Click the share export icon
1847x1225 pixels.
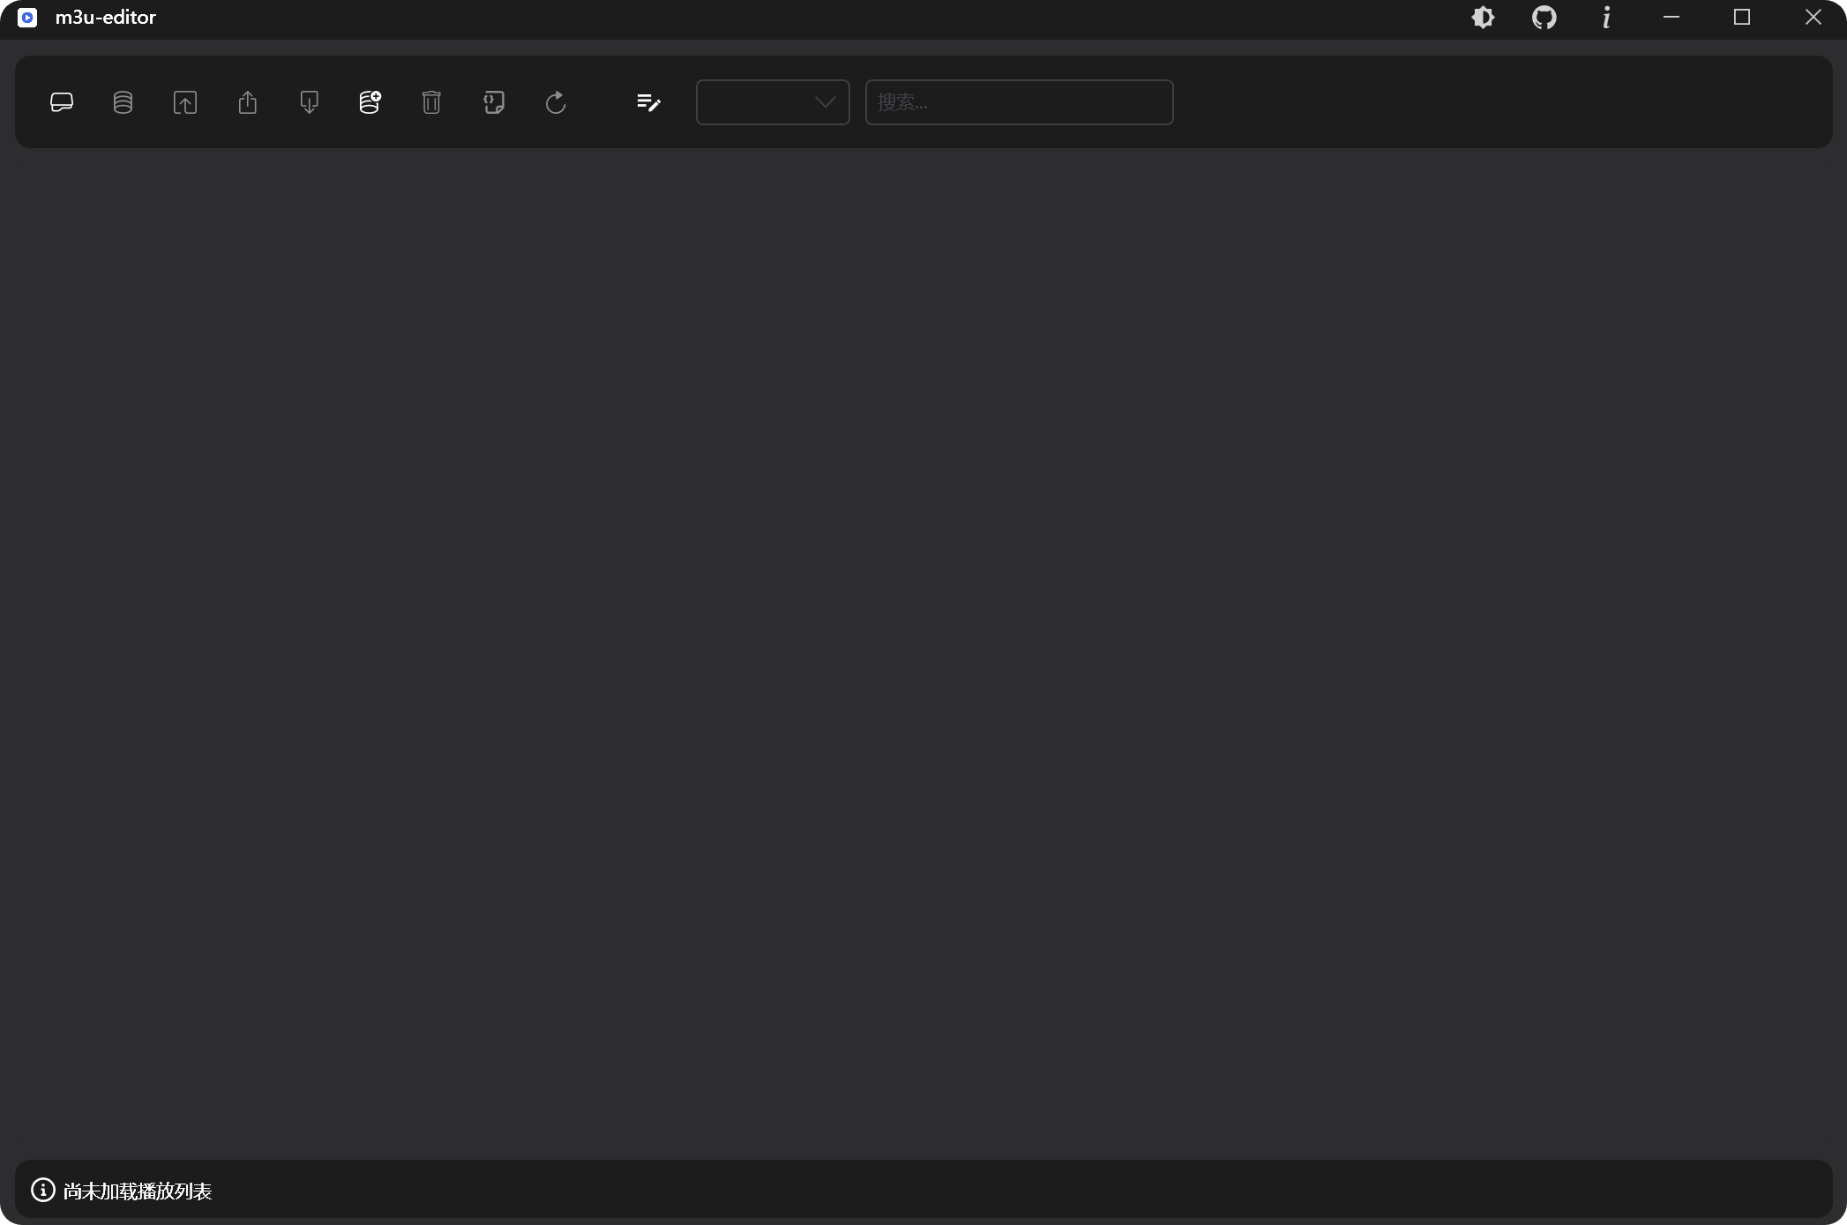pyautogui.click(x=247, y=101)
